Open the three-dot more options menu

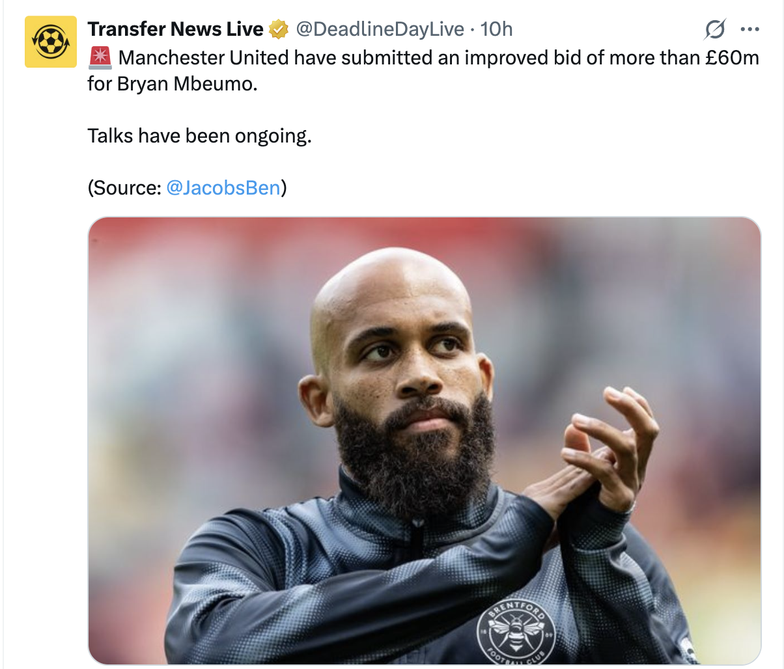click(x=750, y=29)
